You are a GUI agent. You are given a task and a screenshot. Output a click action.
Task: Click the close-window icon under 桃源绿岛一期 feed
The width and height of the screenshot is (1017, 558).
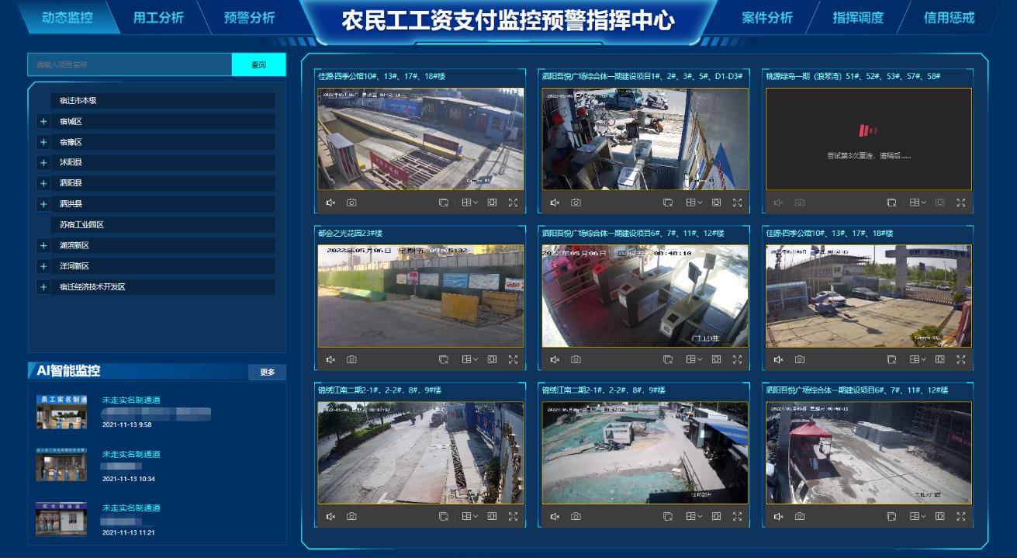pyautogui.click(x=891, y=203)
